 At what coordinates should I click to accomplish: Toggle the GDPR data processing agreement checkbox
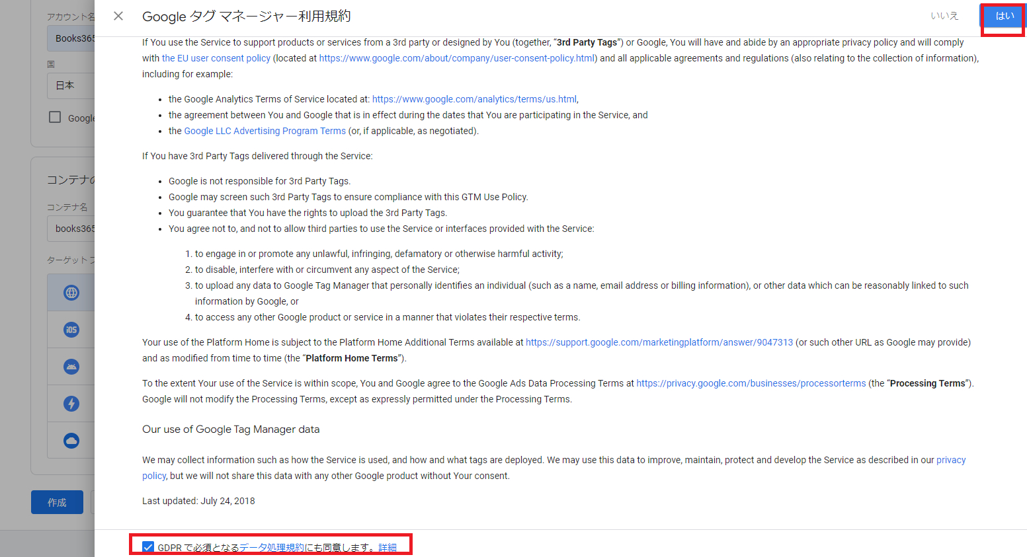point(148,547)
